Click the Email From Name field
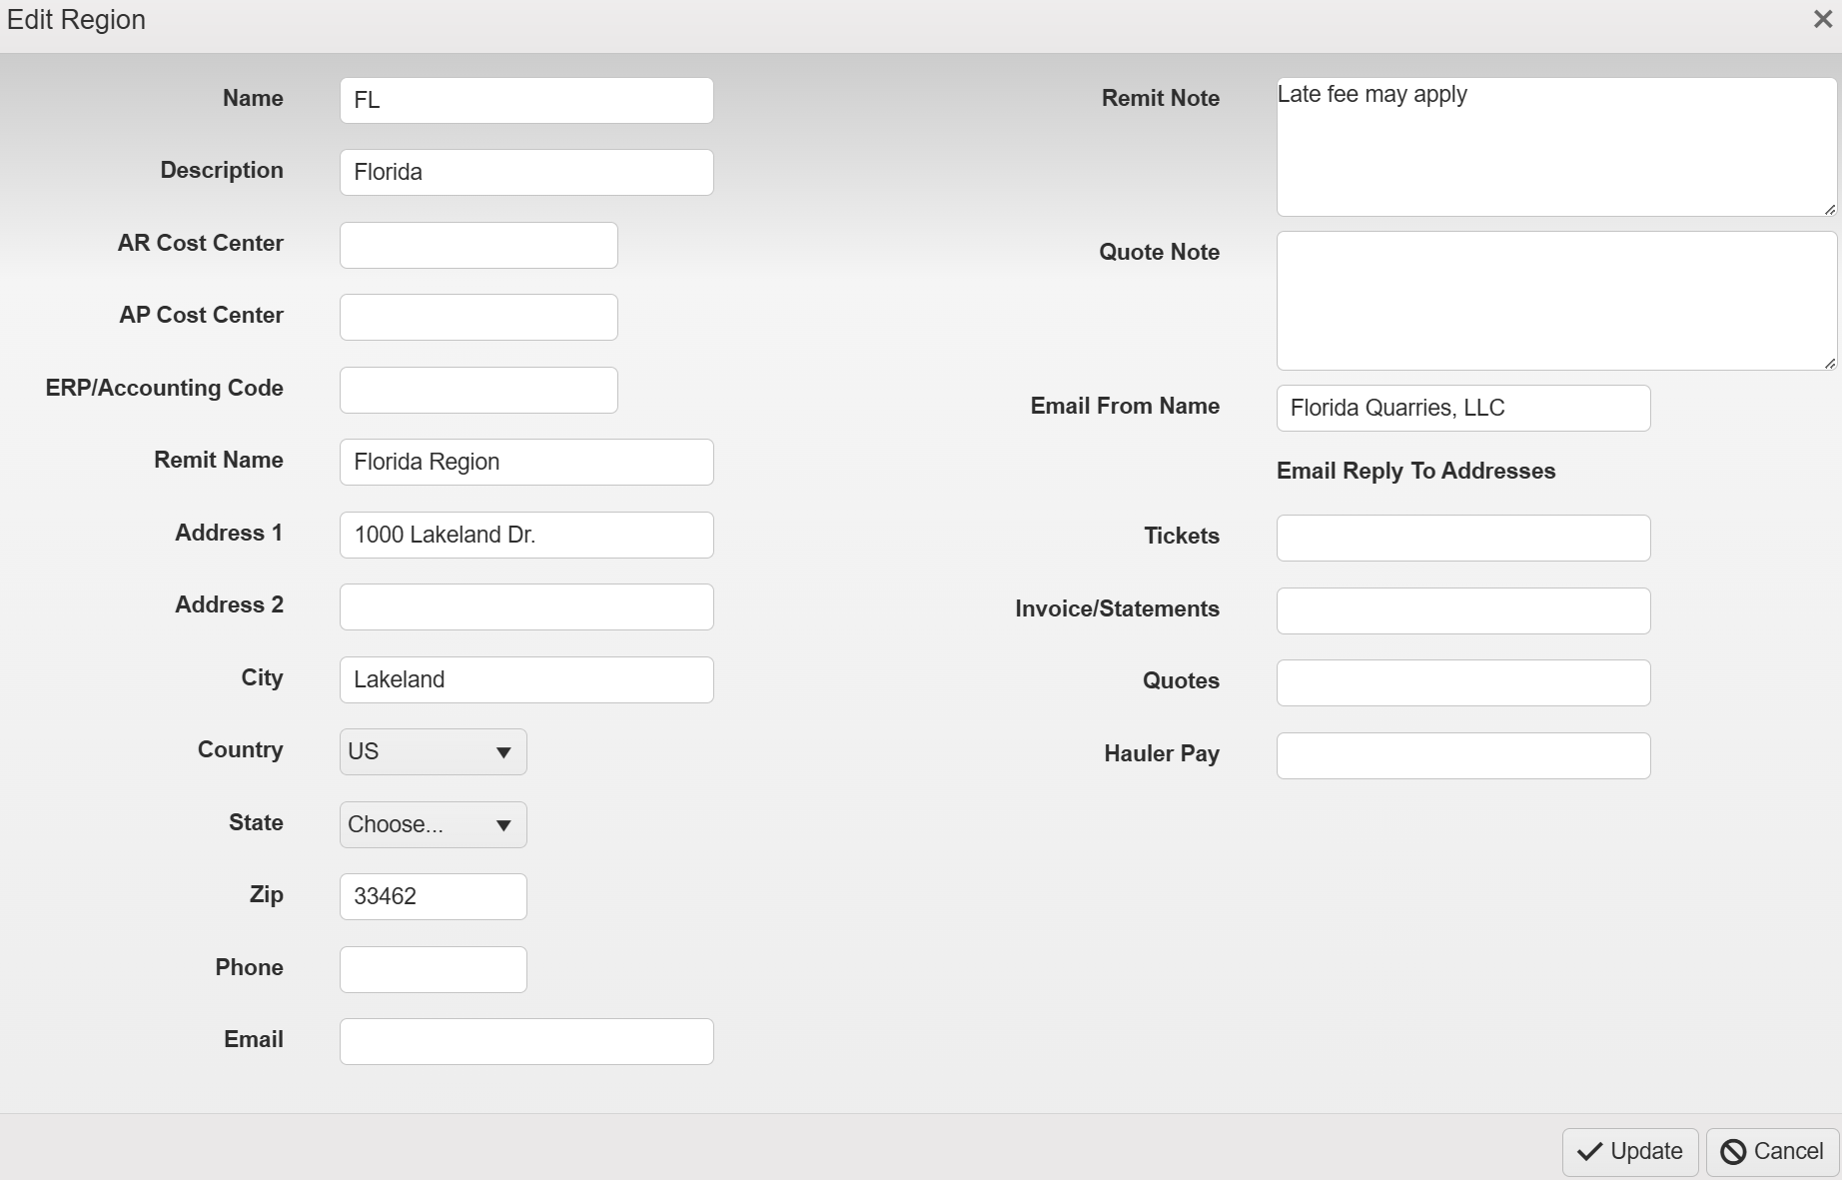The image size is (1842, 1180). [x=1462, y=408]
